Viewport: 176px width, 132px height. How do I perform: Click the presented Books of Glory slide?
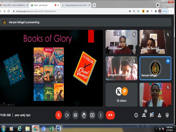pyautogui.click(x=51, y=68)
